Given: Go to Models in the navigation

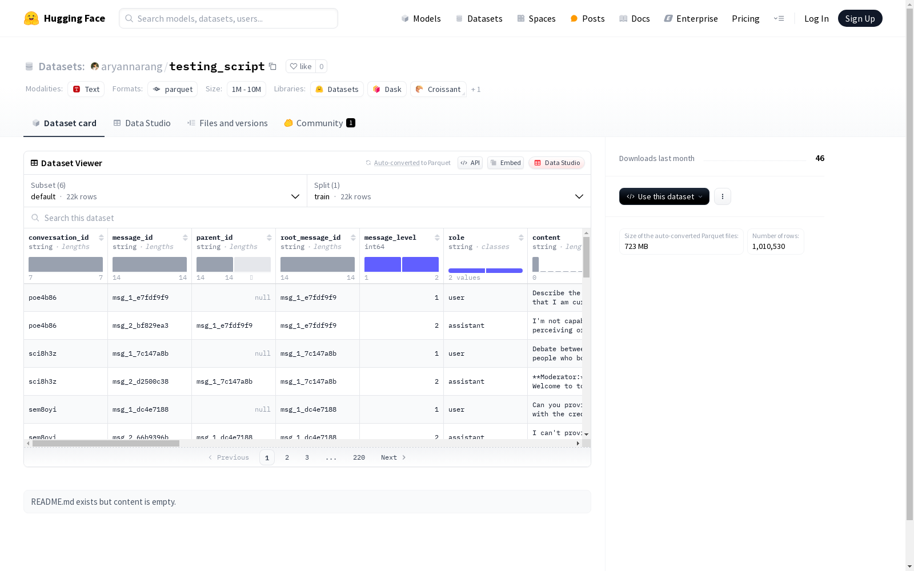Looking at the screenshot, I should coord(421,18).
